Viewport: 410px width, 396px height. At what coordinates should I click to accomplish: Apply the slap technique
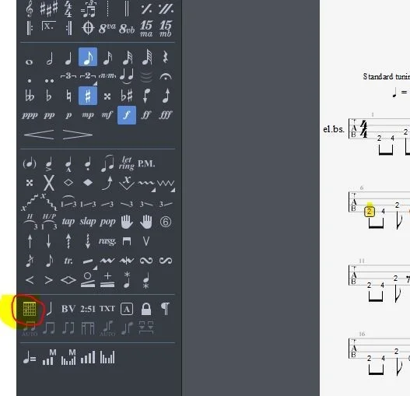88,222
